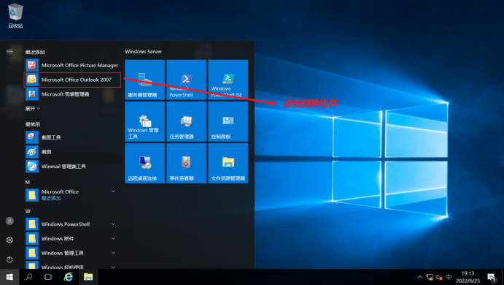Viewport: 504px width, 285px height.
Task: Open Microsoft Office Outlook 2007
Action: coord(72,80)
